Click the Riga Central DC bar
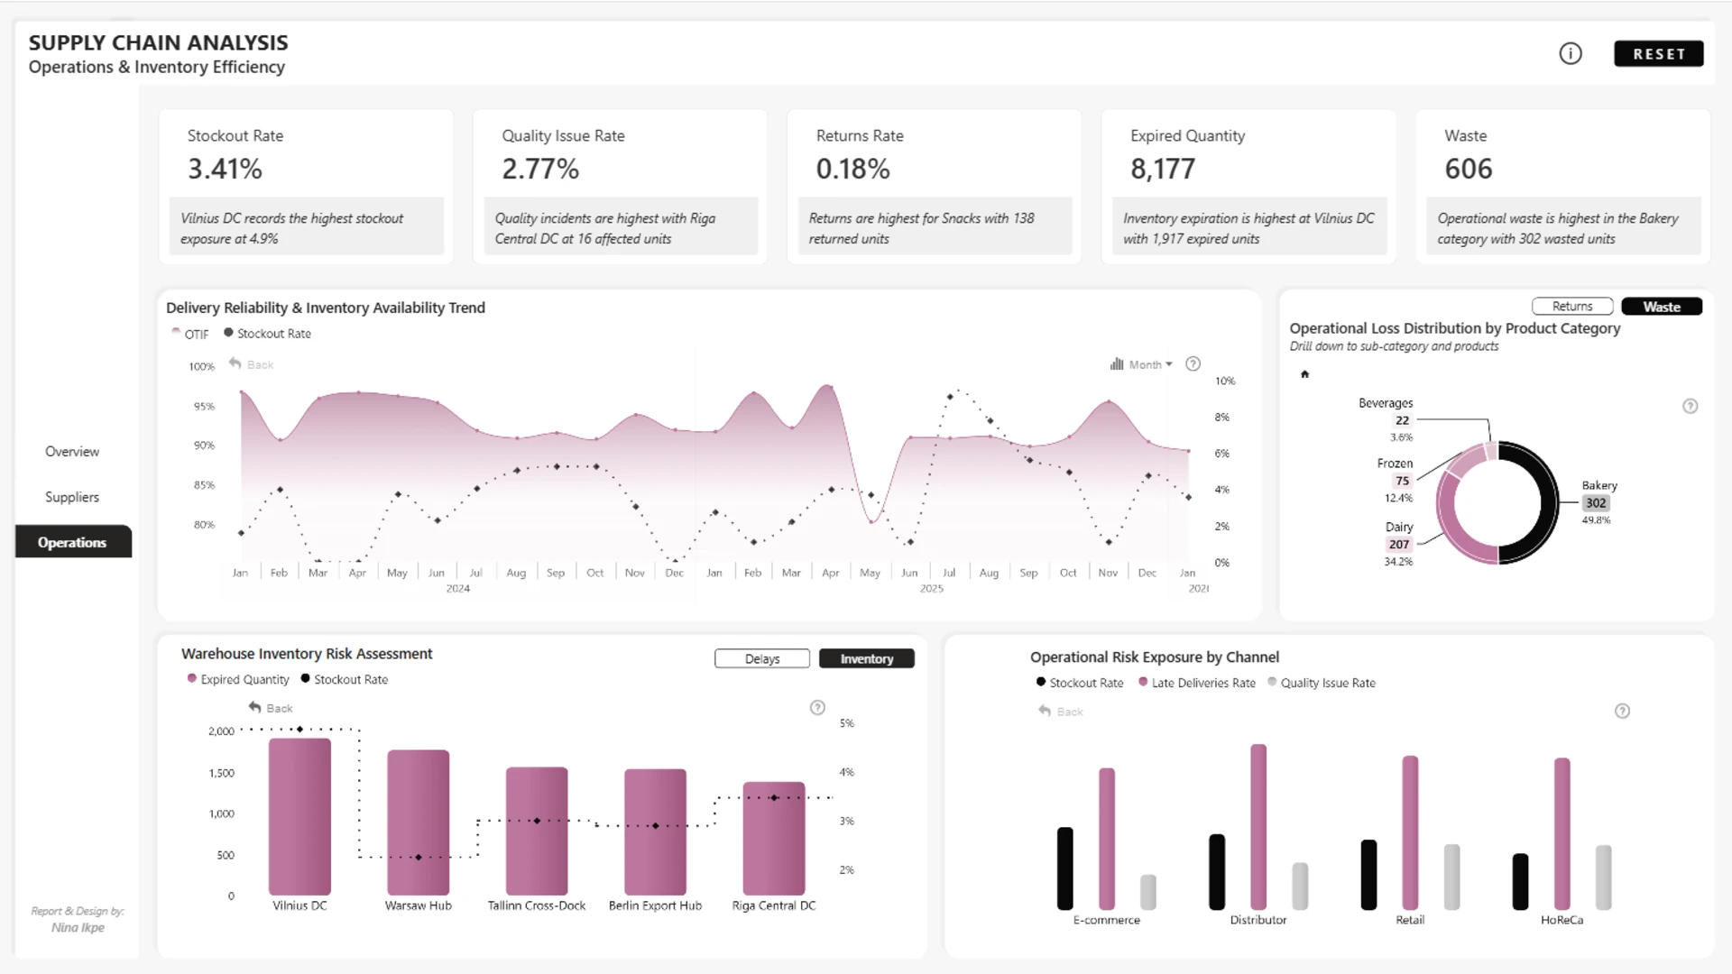The image size is (1732, 974). point(774,838)
